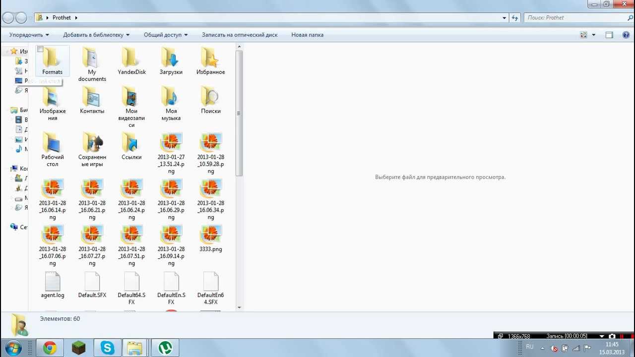Image resolution: width=635 pixels, height=357 pixels.
Task: Select image 2013-01-28_16.06.14.png
Action: (52, 199)
